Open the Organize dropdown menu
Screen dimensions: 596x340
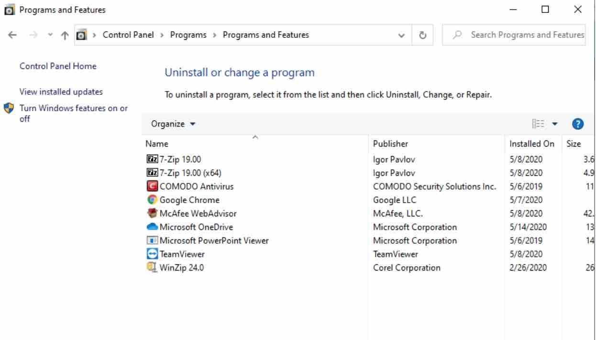(x=173, y=124)
